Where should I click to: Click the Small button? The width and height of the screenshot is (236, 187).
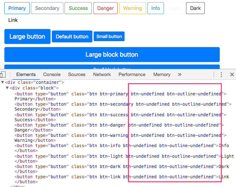pos(109,36)
